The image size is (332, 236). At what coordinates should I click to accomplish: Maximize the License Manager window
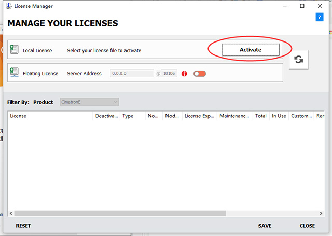[x=302, y=6]
